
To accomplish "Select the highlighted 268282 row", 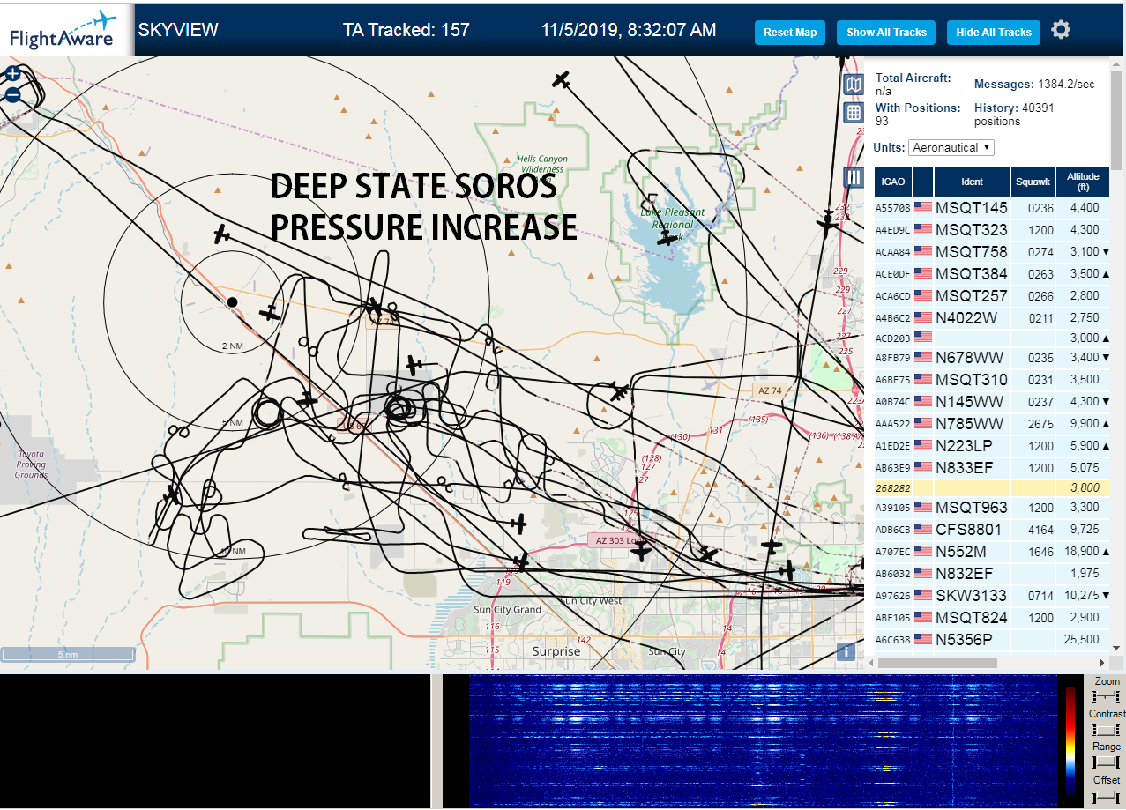I will (991, 487).
